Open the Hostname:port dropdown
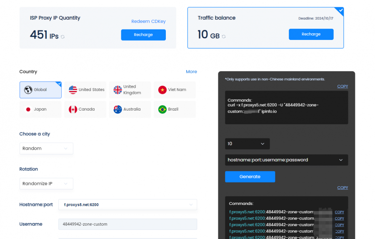 coord(128,205)
